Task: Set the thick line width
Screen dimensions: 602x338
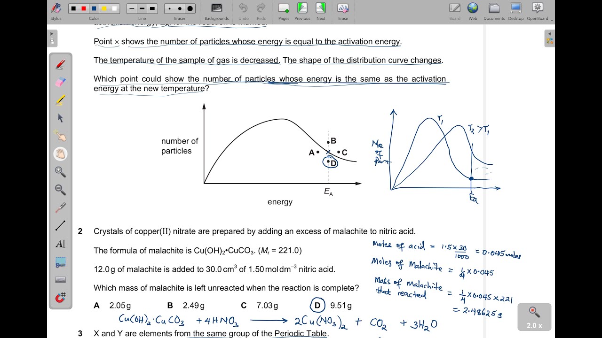Action: [x=152, y=8]
